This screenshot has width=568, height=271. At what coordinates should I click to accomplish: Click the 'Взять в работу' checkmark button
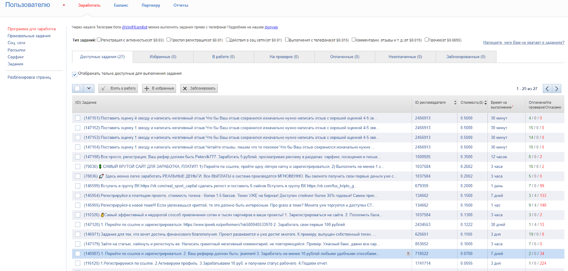[x=118, y=88]
